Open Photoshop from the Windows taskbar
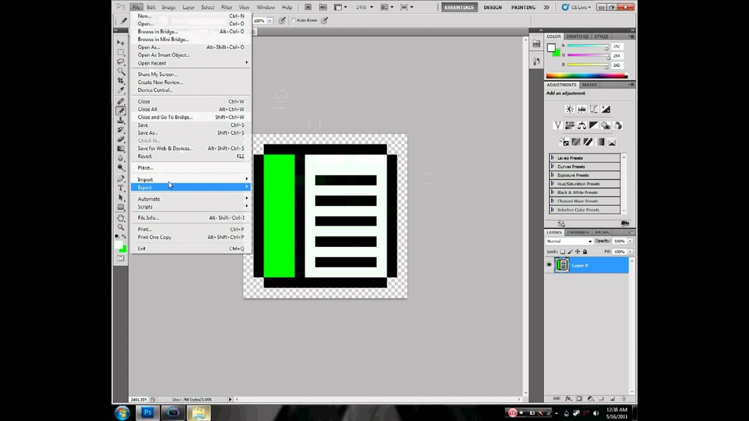The width and height of the screenshot is (749, 421). 147,413
